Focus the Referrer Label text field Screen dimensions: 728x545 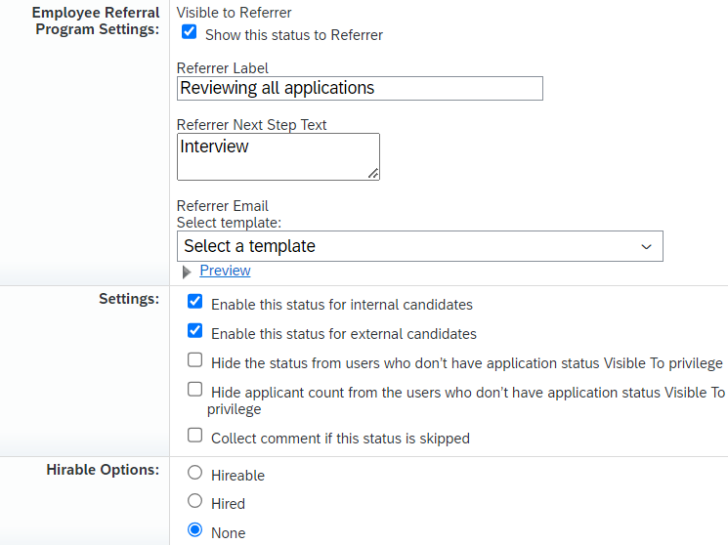coord(360,88)
